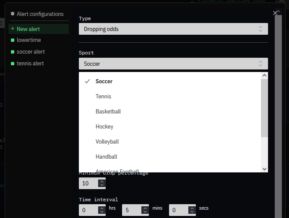The image size is (289, 218).
Task: Choose Hockey in sport list
Action: (x=170, y=126)
